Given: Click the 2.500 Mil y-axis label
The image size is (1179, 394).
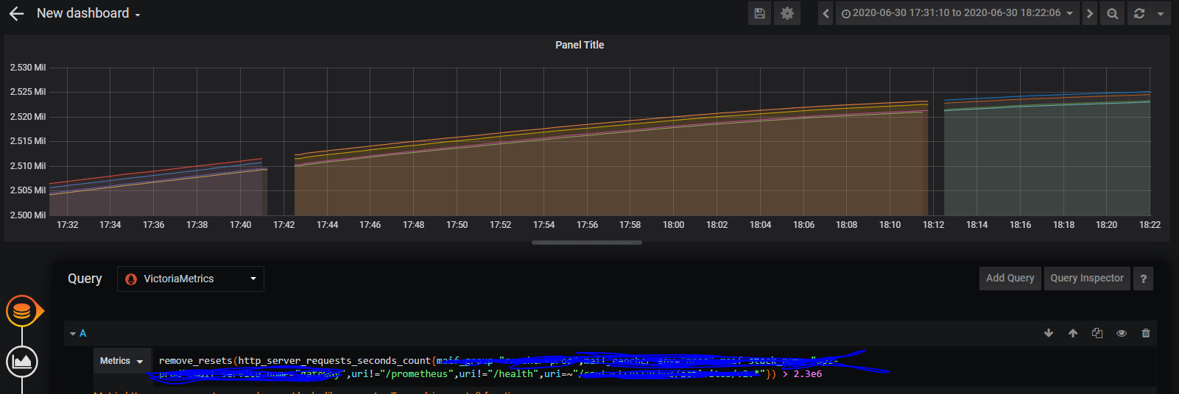Looking at the screenshot, I should [x=28, y=215].
